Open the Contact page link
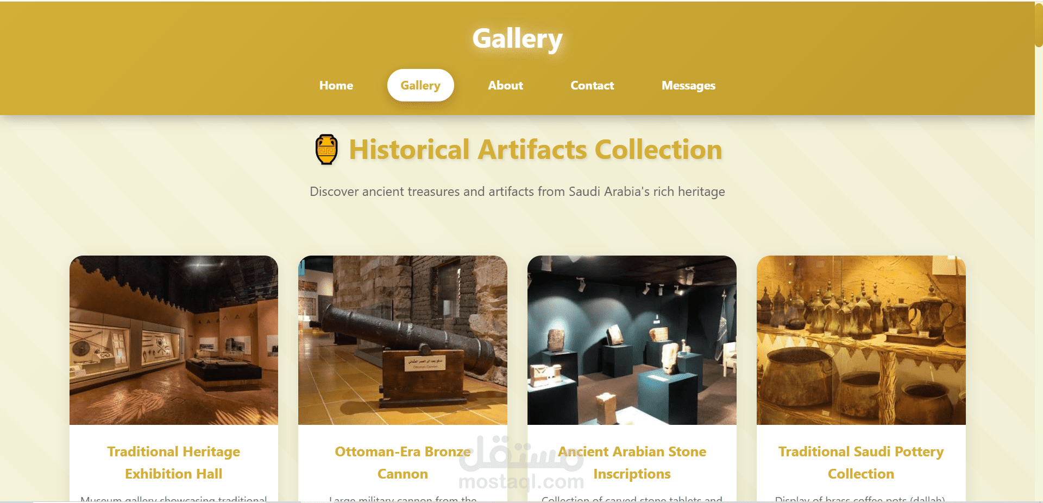The image size is (1043, 503). tap(592, 86)
